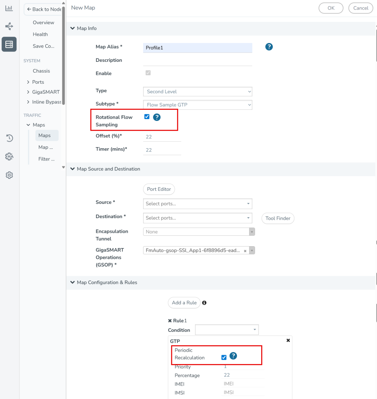The image size is (377, 399).
Task: Open the dashboard chart icon in left rail
Action: click(9, 8)
